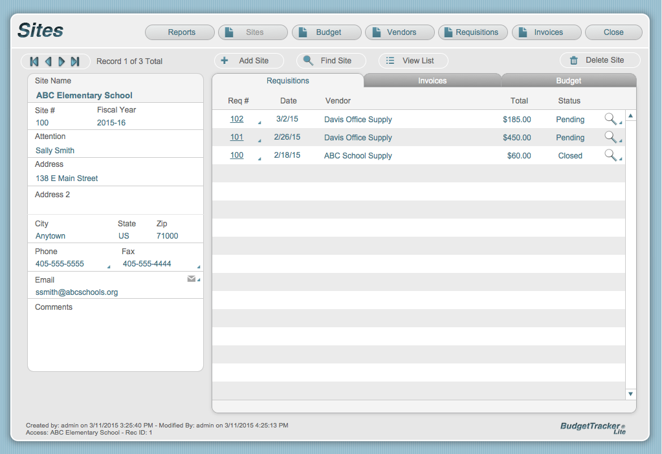Click the Date column header
The image size is (662, 454).
(x=289, y=101)
